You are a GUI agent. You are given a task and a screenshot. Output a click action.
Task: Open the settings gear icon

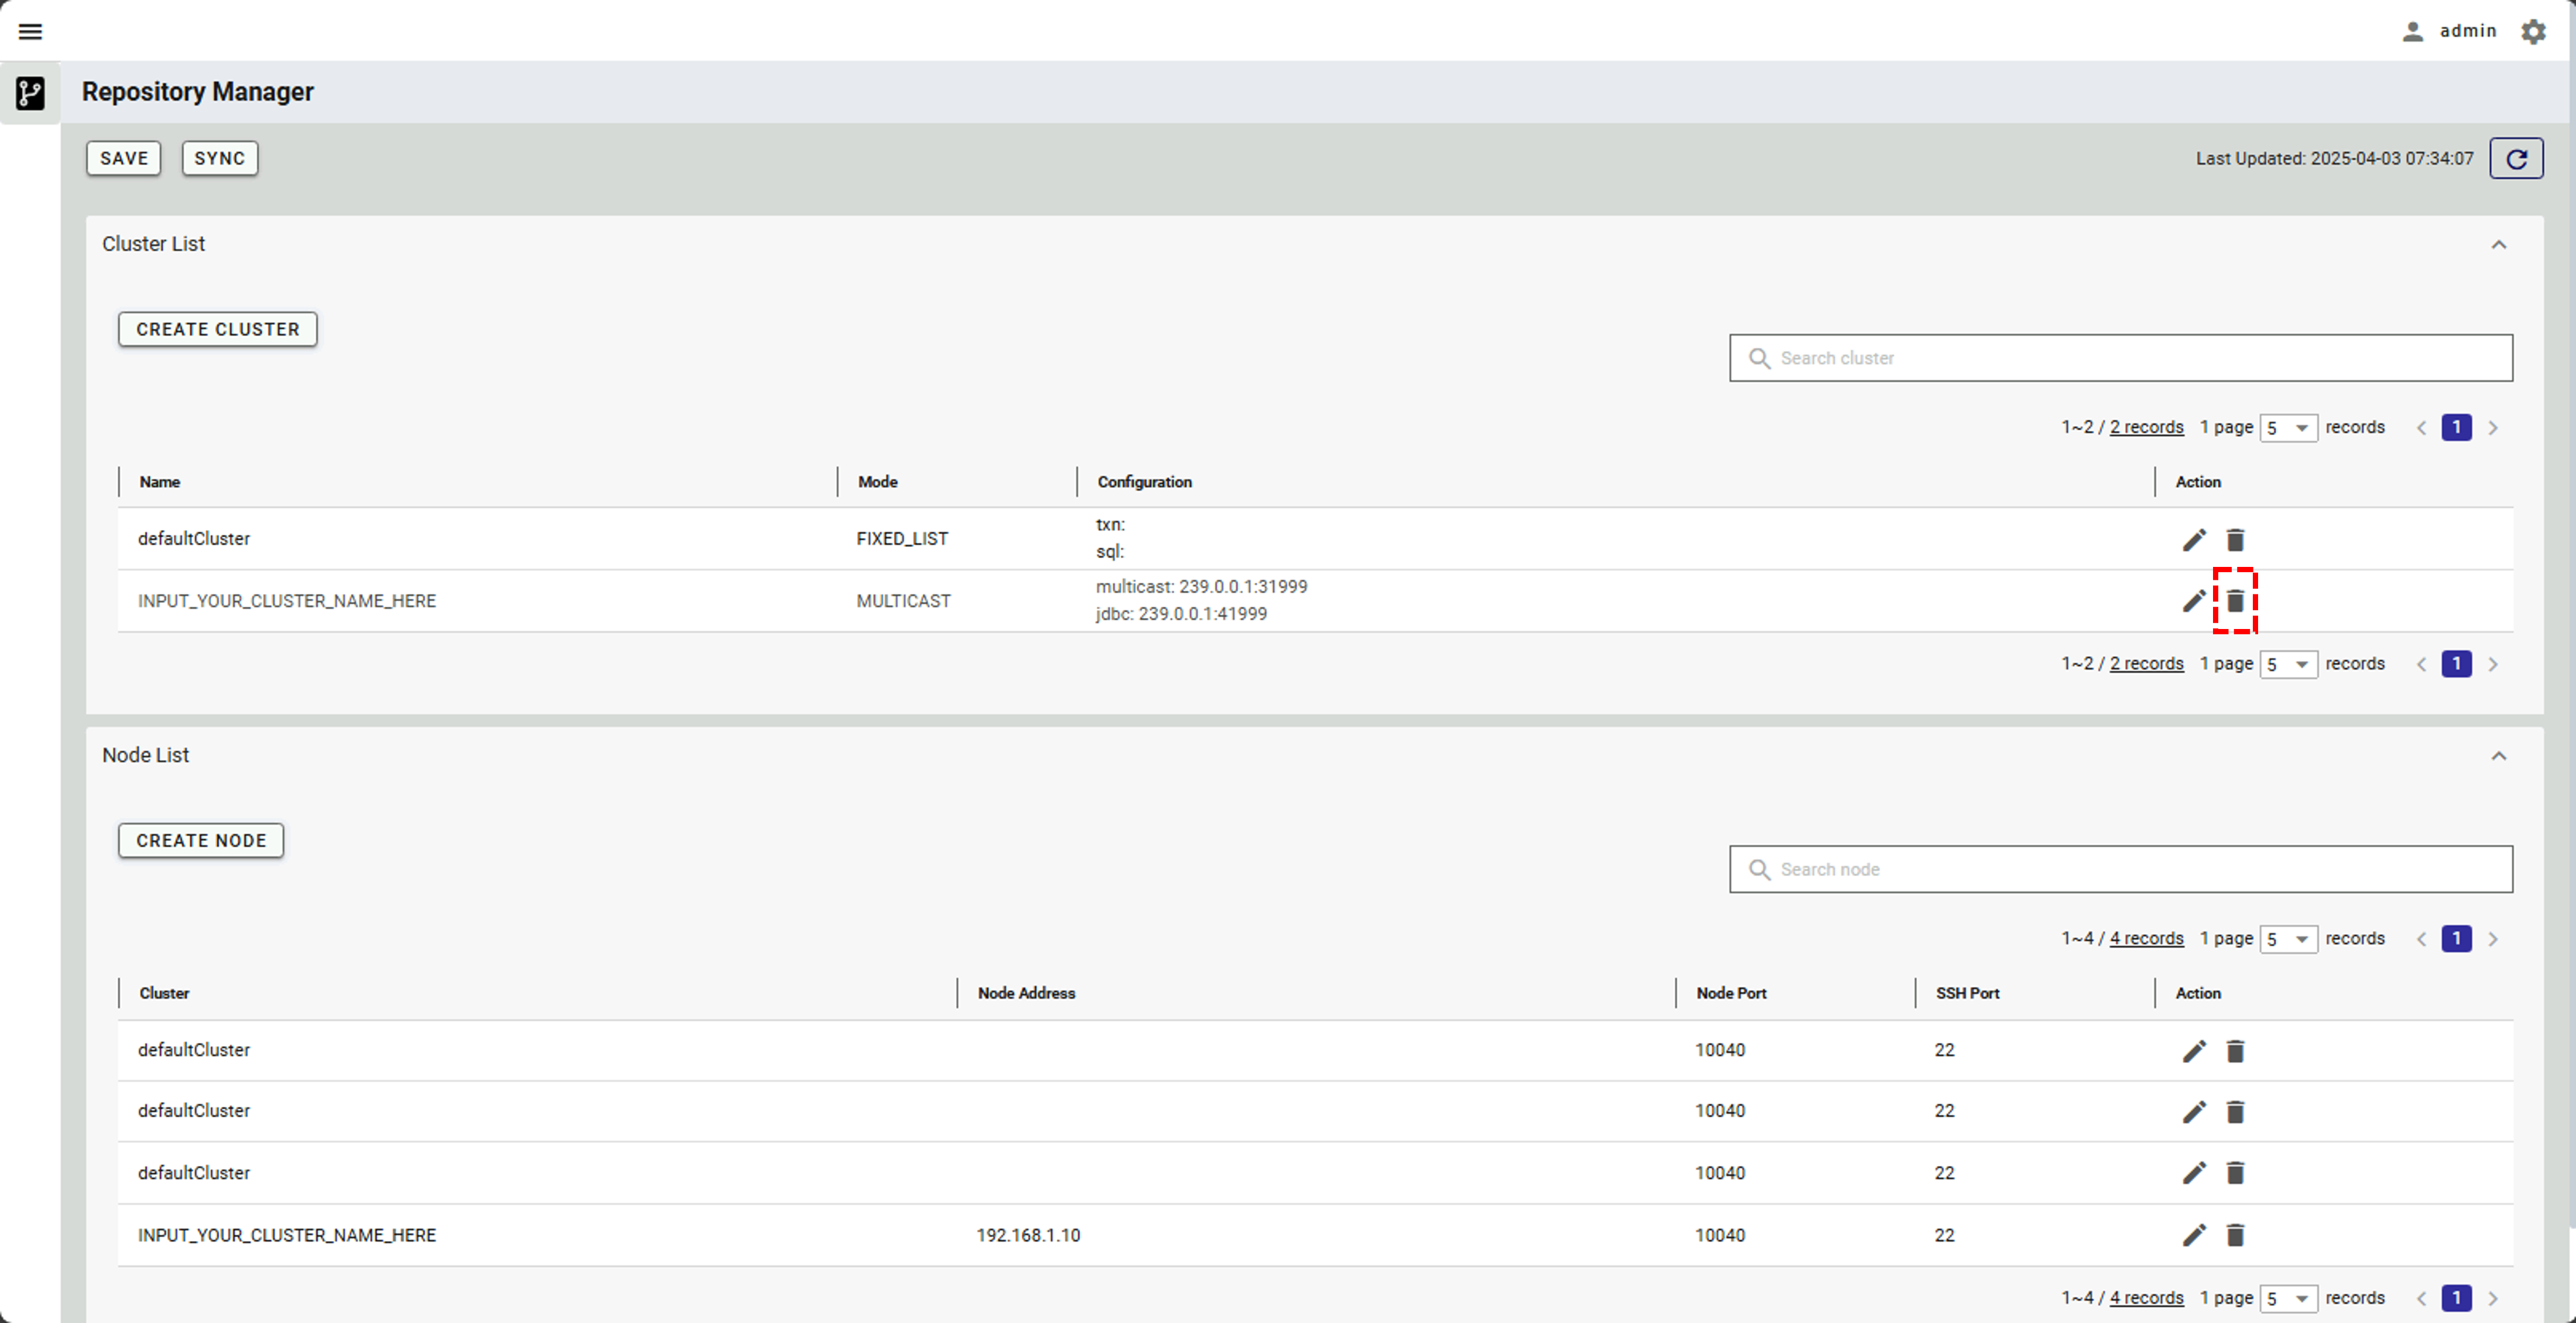[2533, 32]
